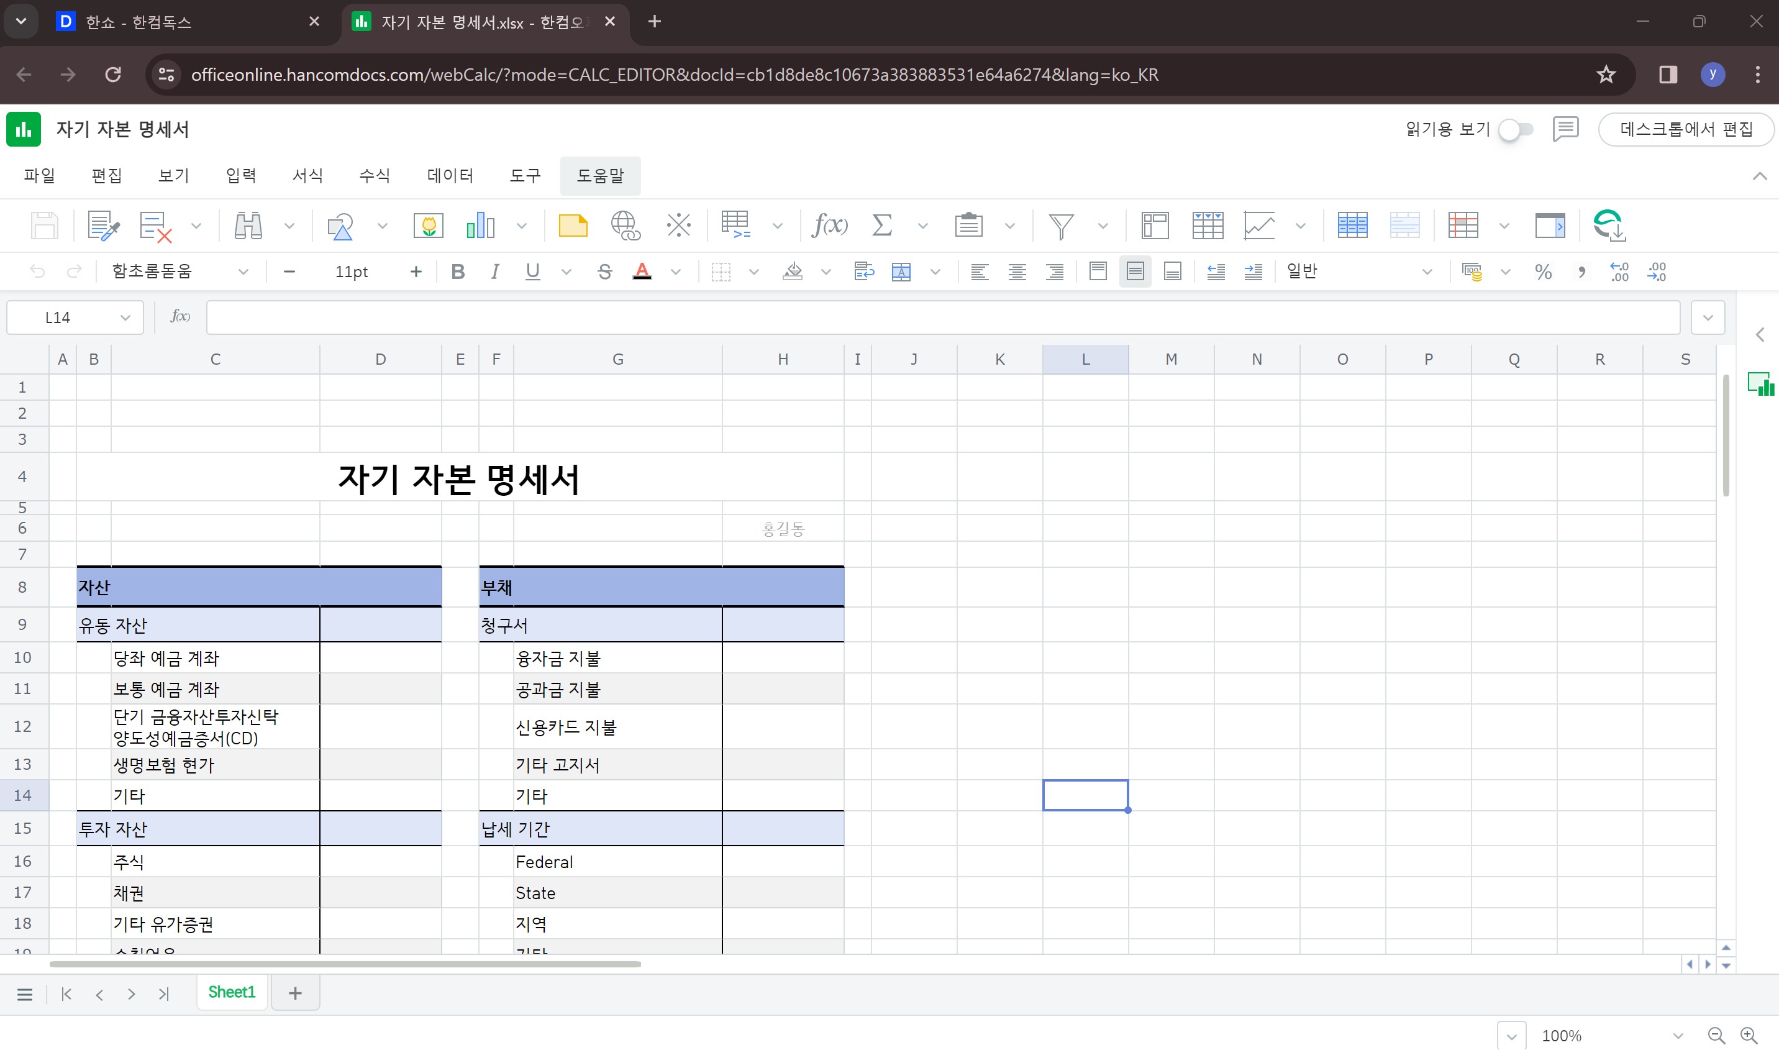Open the comments panel icon
Screen dimensions: 1779x1050
tap(1565, 129)
